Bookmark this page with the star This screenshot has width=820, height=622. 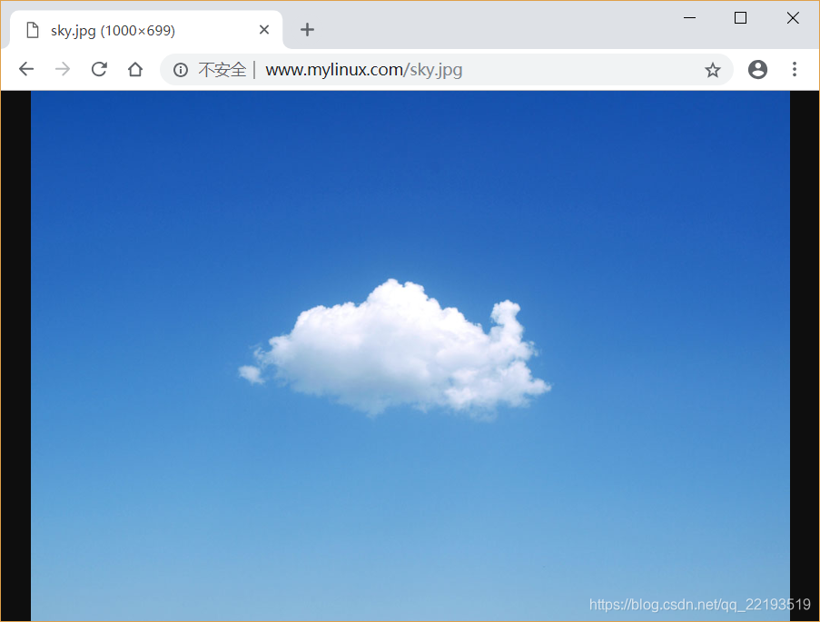click(x=712, y=70)
